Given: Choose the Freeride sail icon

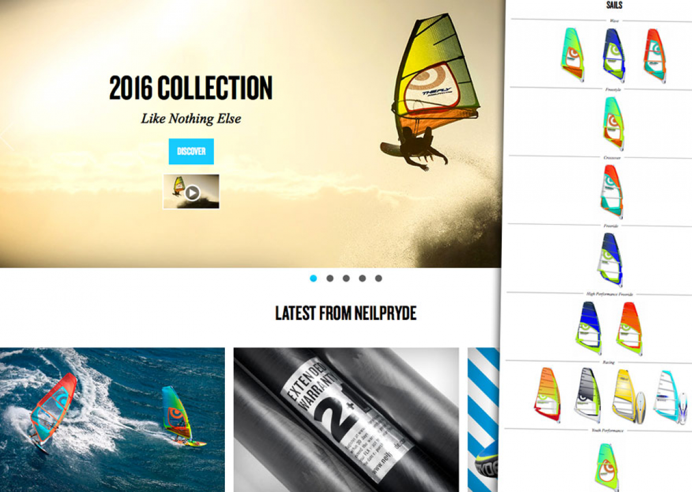Looking at the screenshot, I should click(611, 259).
